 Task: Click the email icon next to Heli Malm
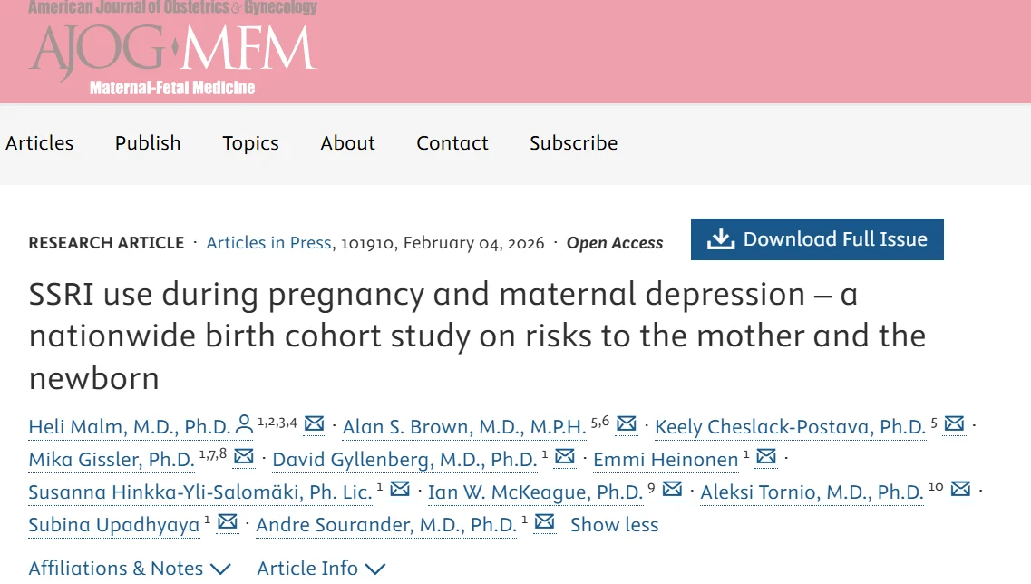coord(314,423)
